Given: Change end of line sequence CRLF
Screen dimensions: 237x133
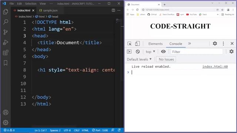Looking at the screenshot, I should click(77, 130).
